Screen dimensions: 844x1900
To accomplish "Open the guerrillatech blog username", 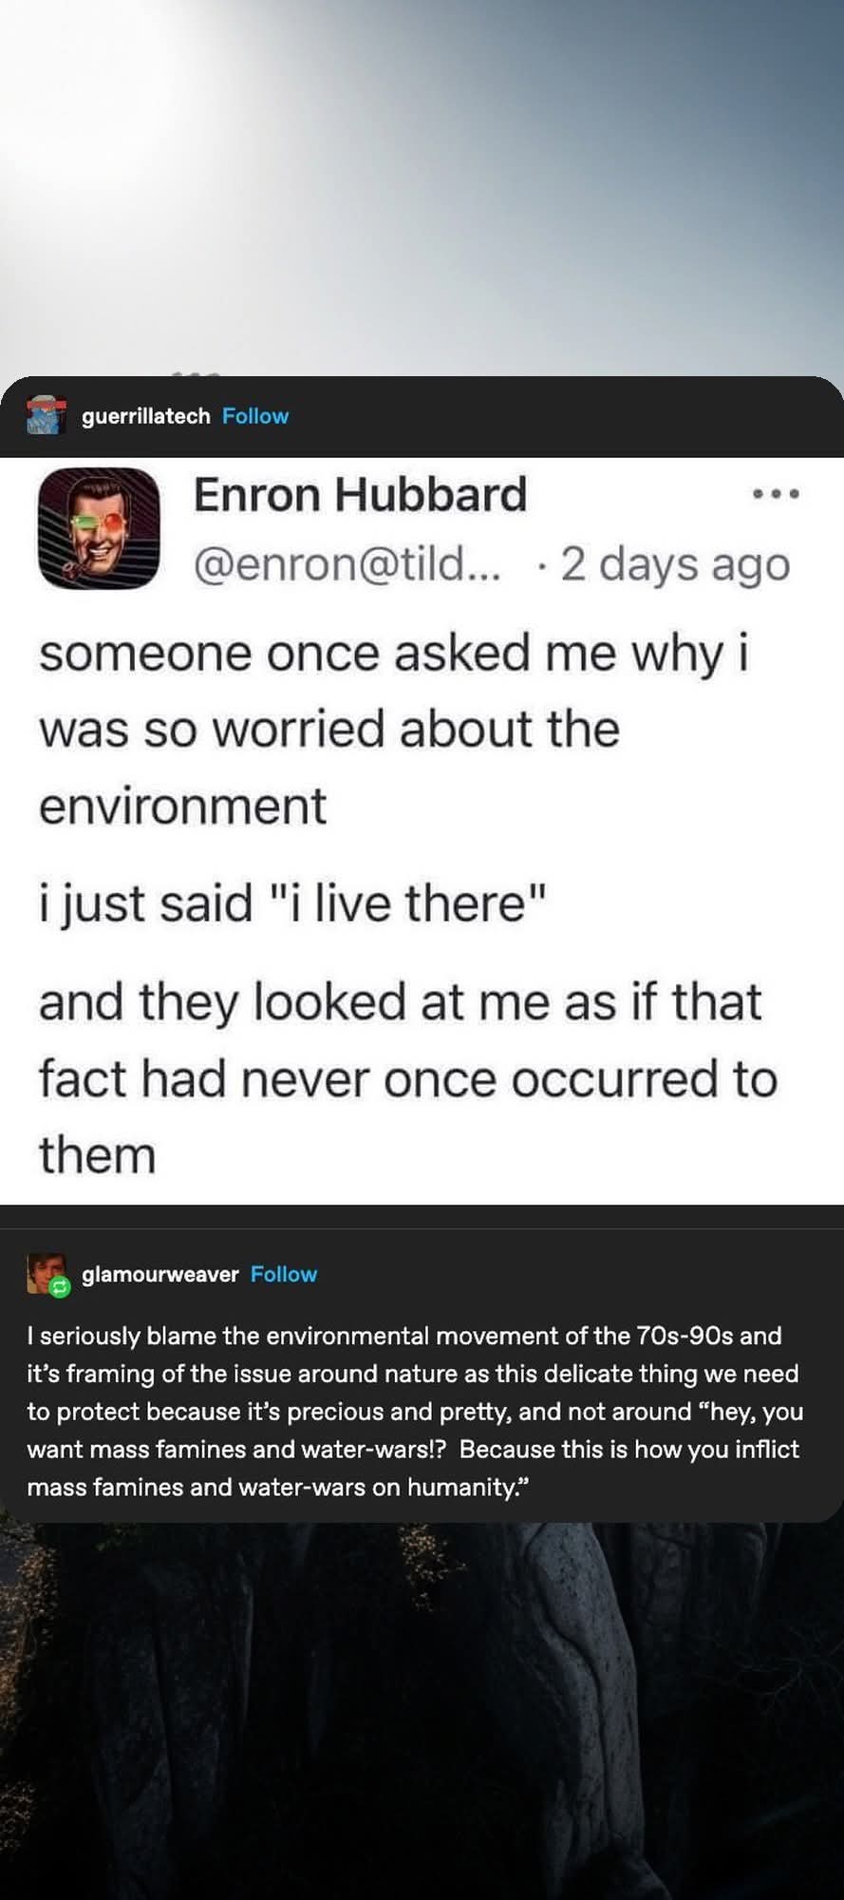I will pyautogui.click(x=145, y=416).
